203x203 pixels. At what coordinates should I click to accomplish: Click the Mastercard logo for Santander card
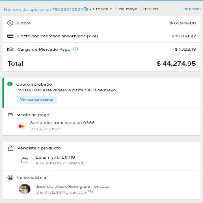(x=22, y=126)
